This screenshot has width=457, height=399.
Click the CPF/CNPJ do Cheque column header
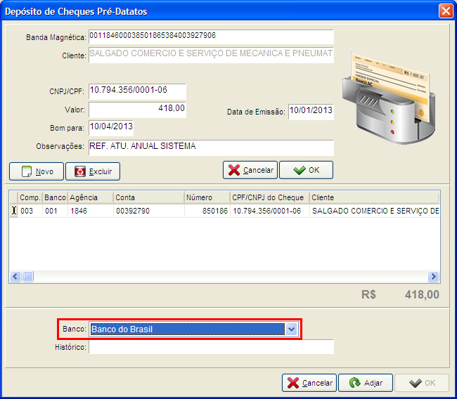269,197
